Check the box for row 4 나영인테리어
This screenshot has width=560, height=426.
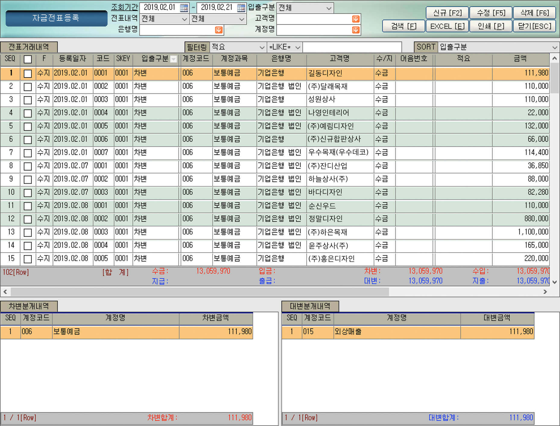[x=28, y=113]
